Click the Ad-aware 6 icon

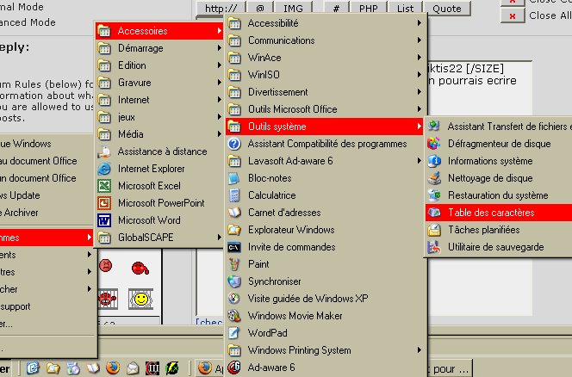pyautogui.click(x=234, y=368)
